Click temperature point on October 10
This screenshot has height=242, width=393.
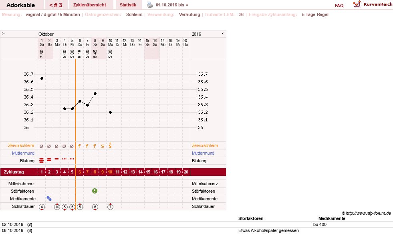(x=110, y=112)
